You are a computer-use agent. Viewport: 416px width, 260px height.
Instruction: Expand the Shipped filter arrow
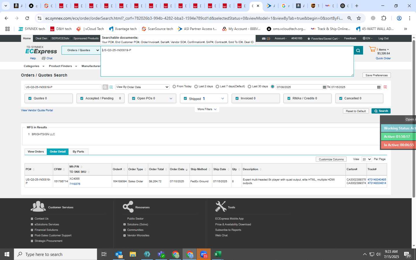tap(223, 99)
